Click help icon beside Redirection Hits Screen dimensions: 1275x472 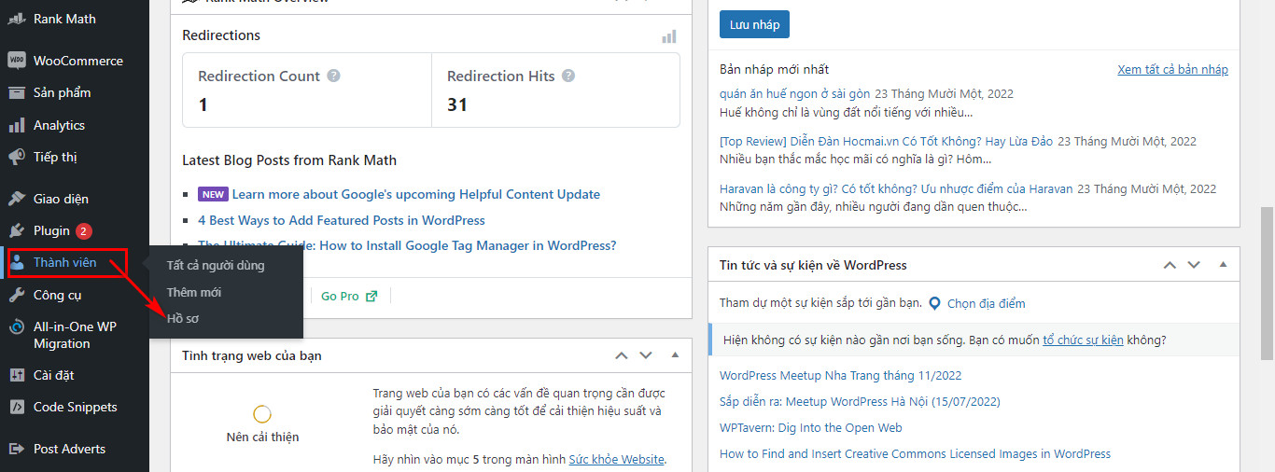pyautogui.click(x=568, y=76)
